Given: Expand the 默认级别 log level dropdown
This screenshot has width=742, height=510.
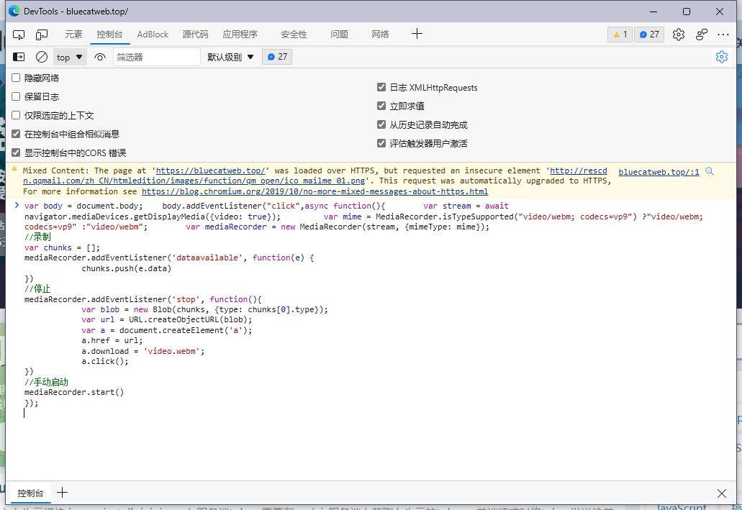Looking at the screenshot, I should click(x=230, y=57).
